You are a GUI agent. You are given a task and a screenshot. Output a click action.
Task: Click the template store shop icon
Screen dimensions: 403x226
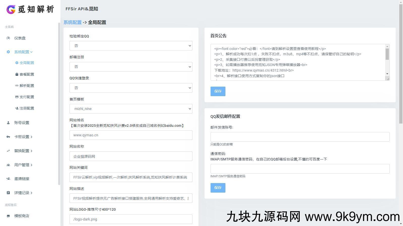(x=8, y=216)
